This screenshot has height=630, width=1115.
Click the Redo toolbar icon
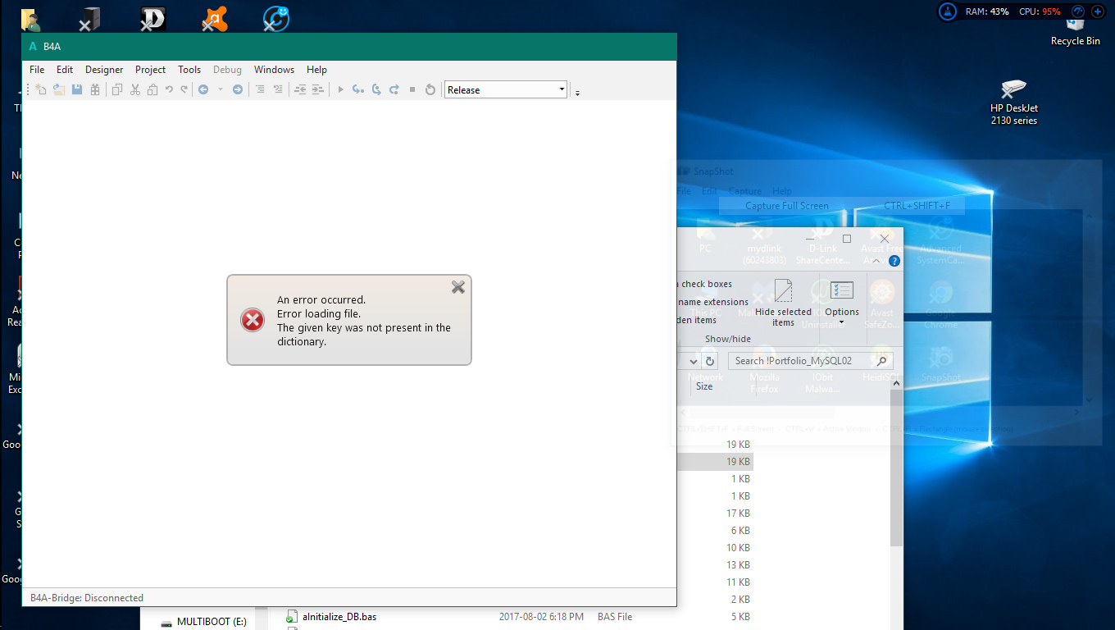coord(184,89)
